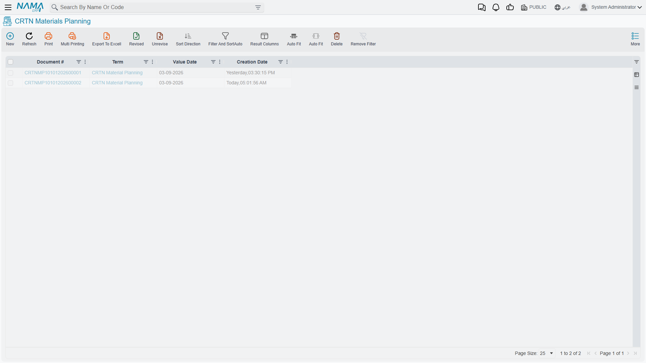Image resolution: width=646 pixels, height=363 pixels.
Task: Check the row for CRTNMP10101202600001
Action: click(10, 73)
